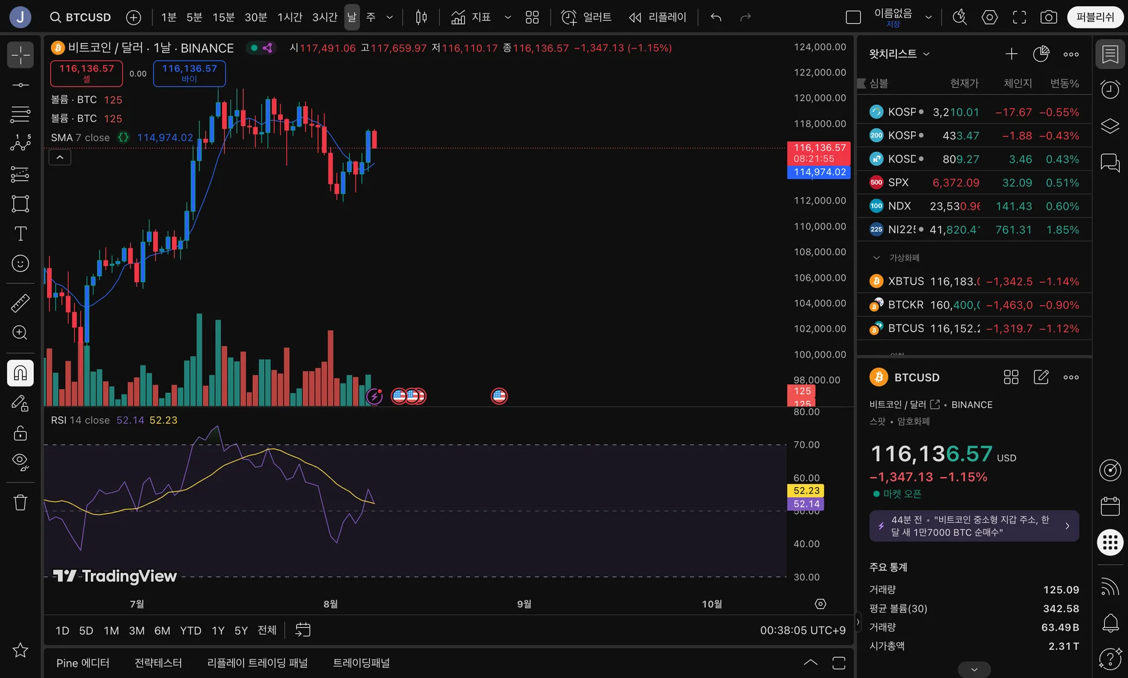This screenshot has width=1128, height=678.
Task: Collapse the 가상화폐 watchlist section
Action: (876, 258)
